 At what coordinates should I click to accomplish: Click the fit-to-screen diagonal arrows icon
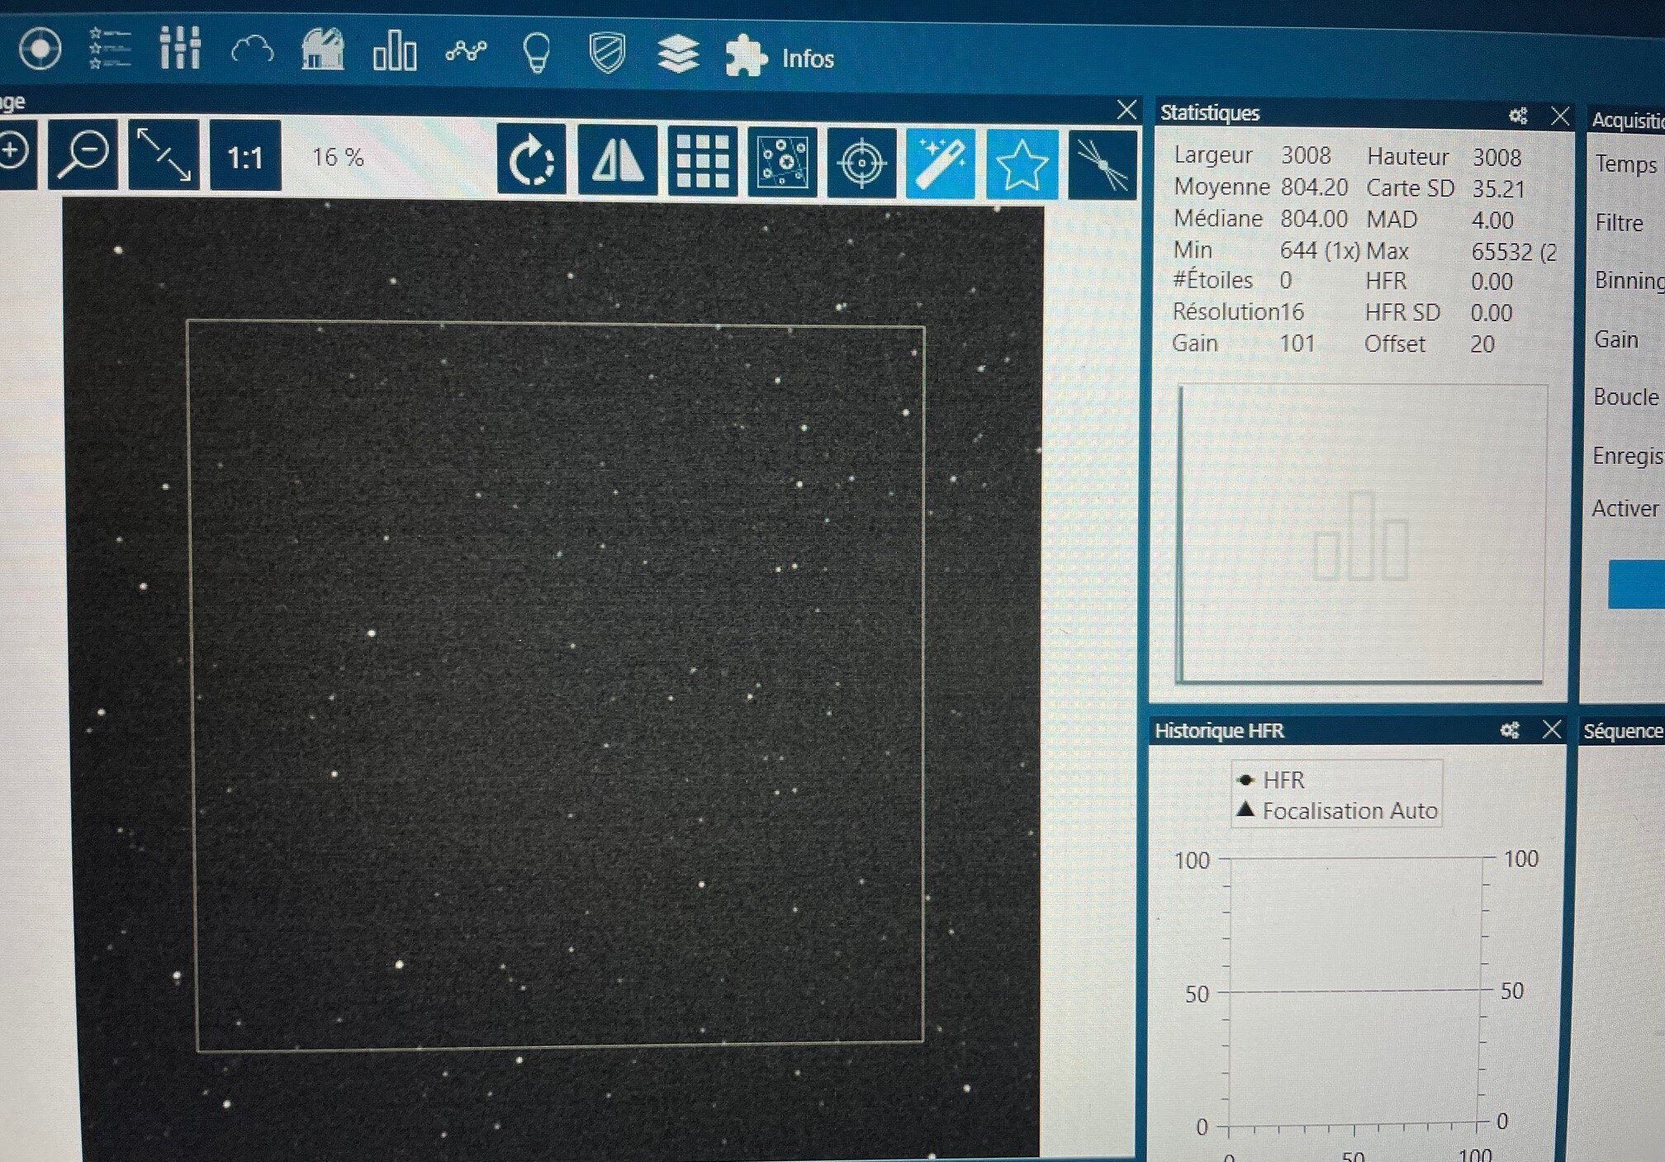click(164, 154)
